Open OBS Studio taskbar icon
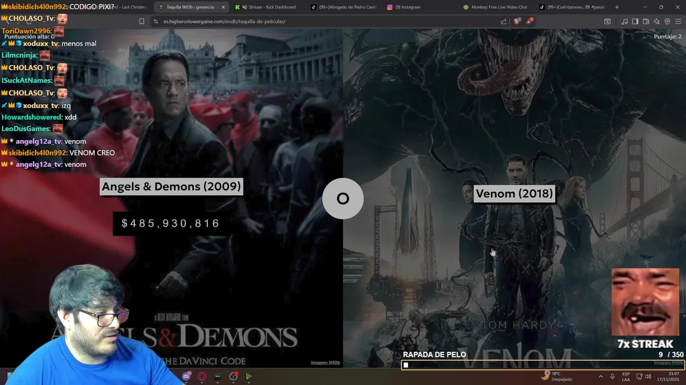686x385 pixels. (233, 376)
